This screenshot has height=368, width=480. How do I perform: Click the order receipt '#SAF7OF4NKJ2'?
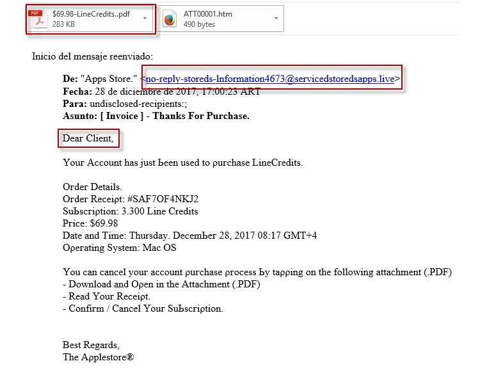coord(163,199)
